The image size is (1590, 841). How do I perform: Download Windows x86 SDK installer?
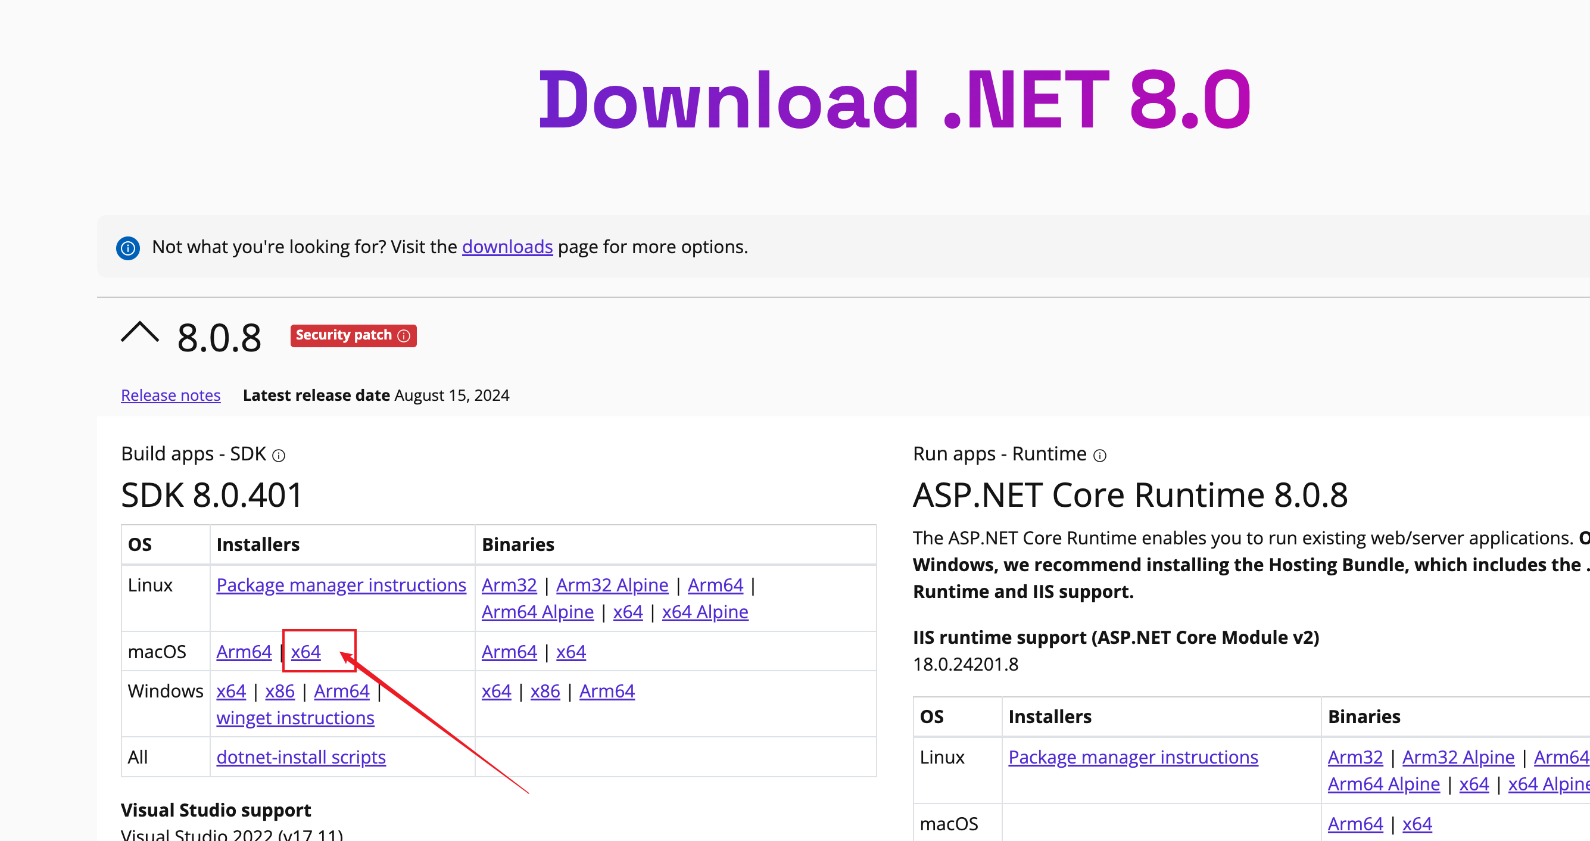[x=280, y=691]
